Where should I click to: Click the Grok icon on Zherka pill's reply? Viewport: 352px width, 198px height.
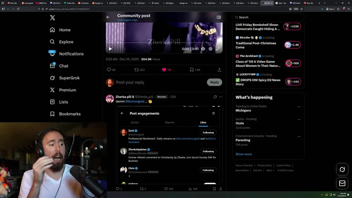click(x=215, y=97)
